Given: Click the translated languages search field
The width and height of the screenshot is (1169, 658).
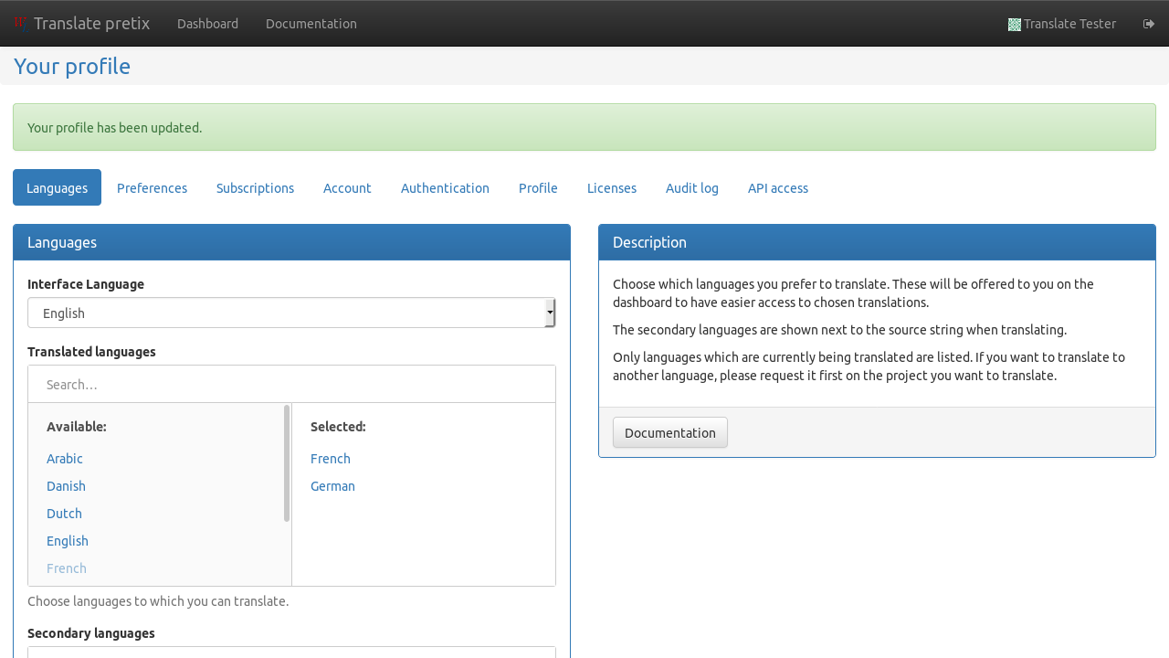Looking at the screenshot, I should point(291,385).
